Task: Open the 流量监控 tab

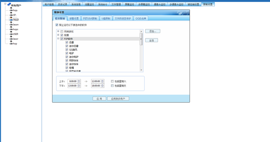Action: pyautogui.click(x=89, y=4)
